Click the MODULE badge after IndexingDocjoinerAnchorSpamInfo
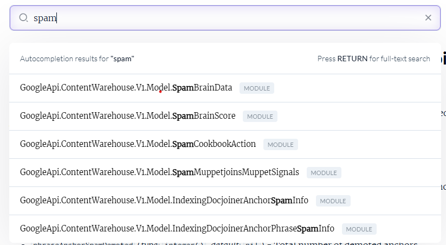 333,201
